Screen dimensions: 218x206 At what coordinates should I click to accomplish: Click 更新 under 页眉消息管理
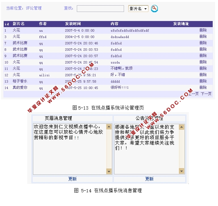pyautogui.click(x=72, y=179)
